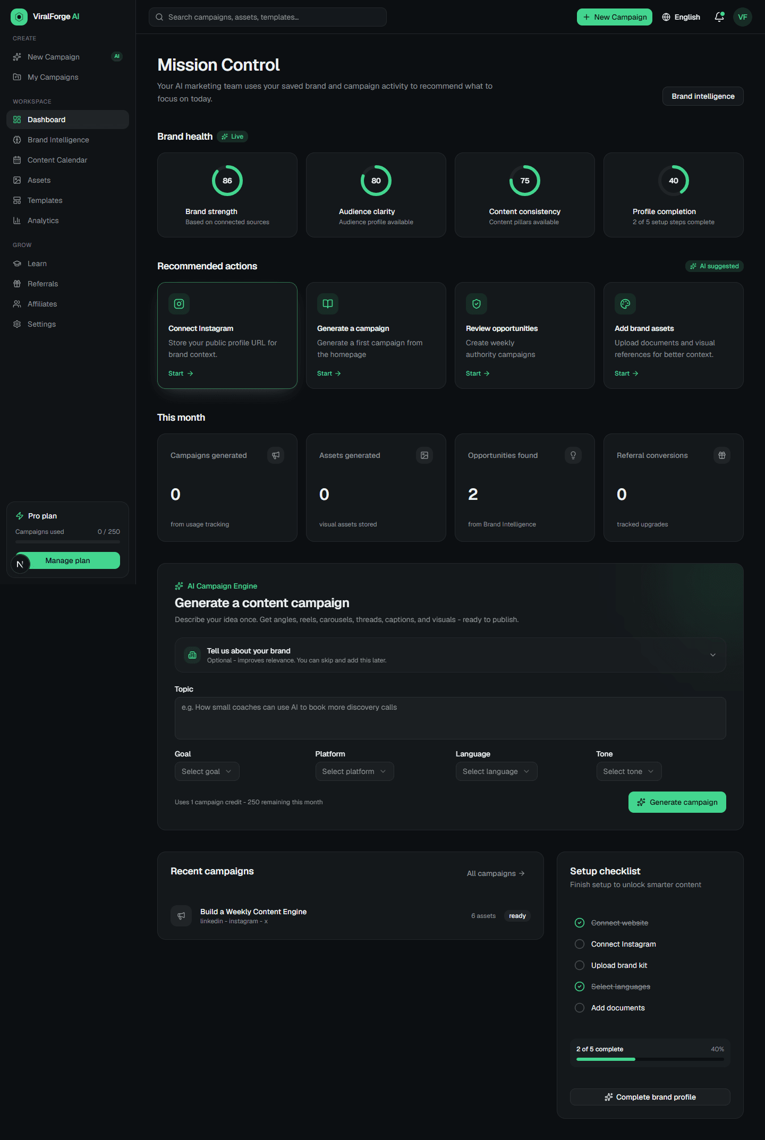Screen dimensions: 765x1140
Task: Open the English language selector
Action: point(681,17)
